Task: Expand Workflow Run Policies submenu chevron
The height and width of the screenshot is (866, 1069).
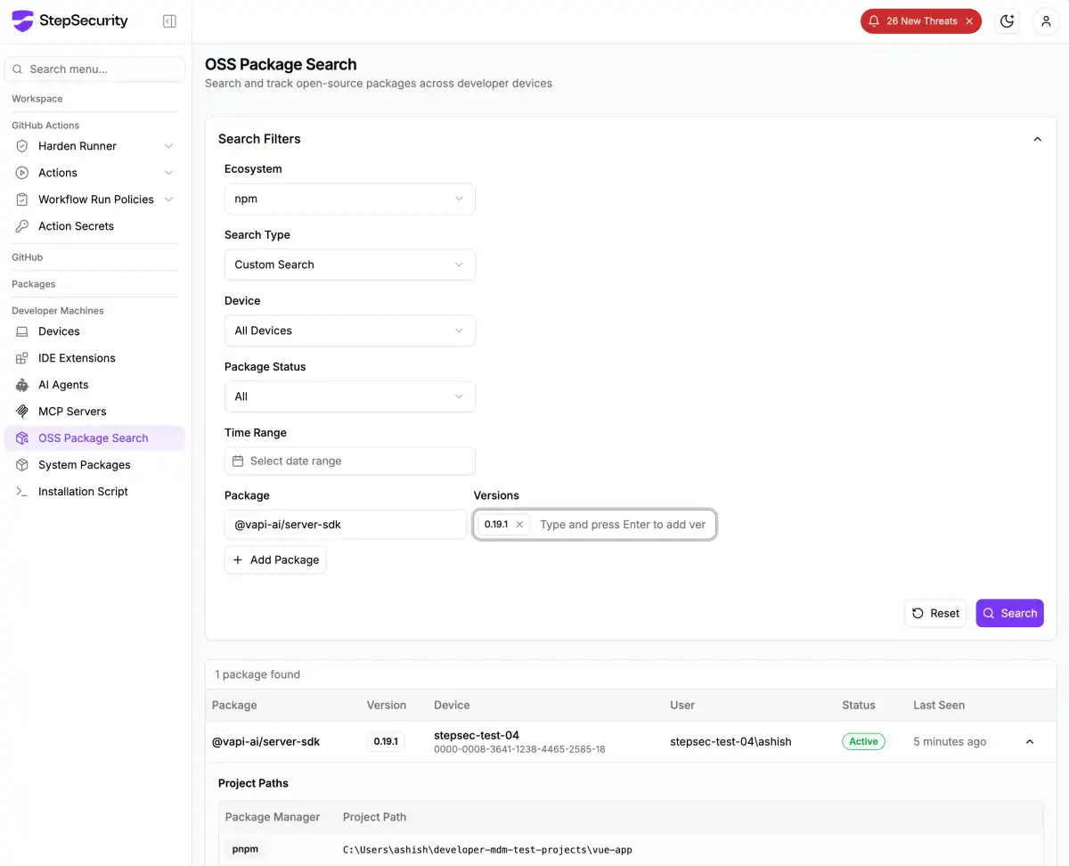Action: point(169,200)
